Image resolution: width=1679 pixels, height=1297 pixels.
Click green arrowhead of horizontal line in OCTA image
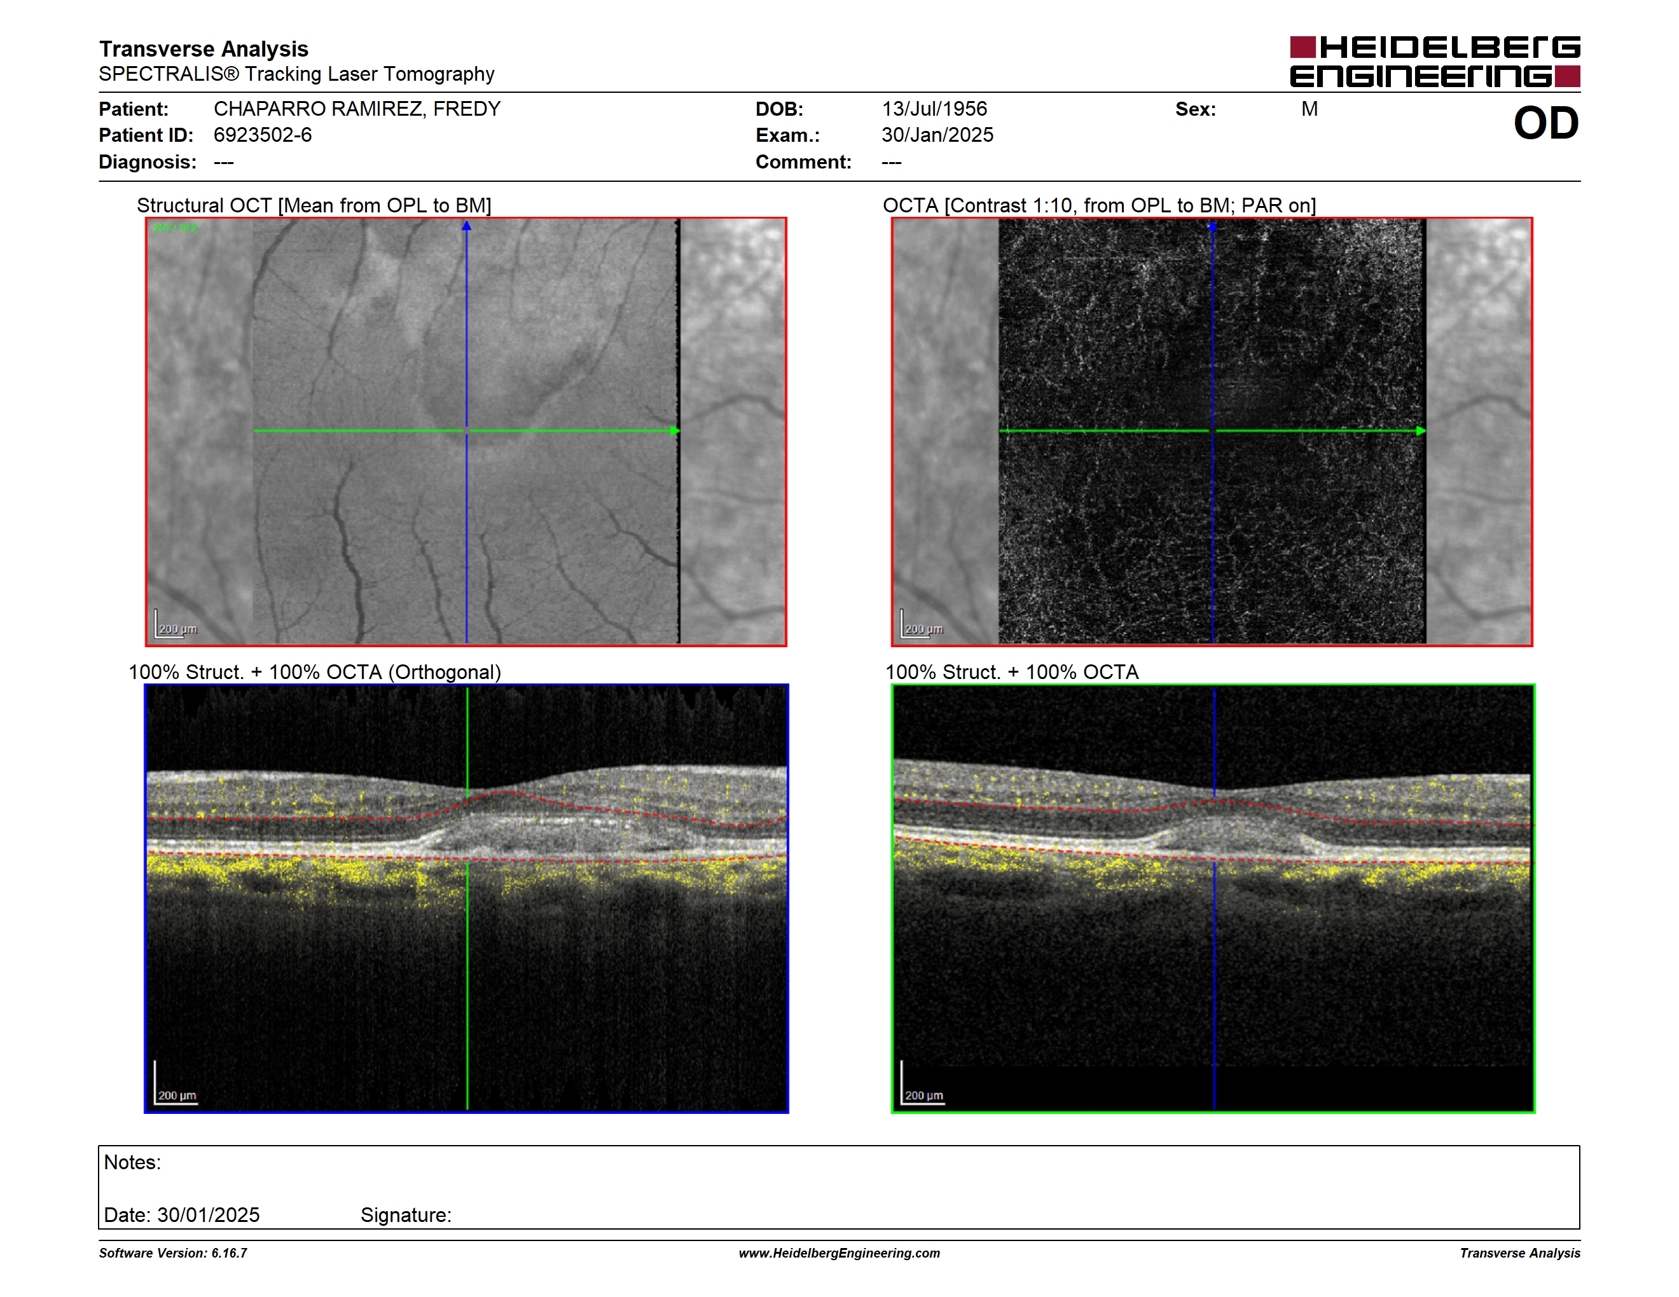(x=1421, y=431)
